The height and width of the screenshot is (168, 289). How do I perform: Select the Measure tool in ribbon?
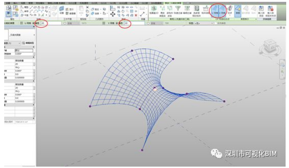click(142, 14)
